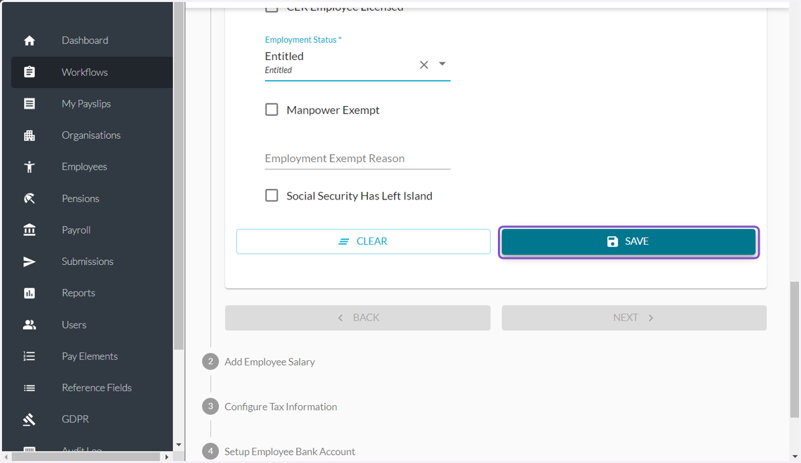Click the Employees person icon

[29, 167]
